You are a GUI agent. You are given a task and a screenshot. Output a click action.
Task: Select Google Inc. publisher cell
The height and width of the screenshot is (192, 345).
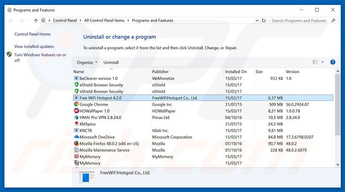162,104
